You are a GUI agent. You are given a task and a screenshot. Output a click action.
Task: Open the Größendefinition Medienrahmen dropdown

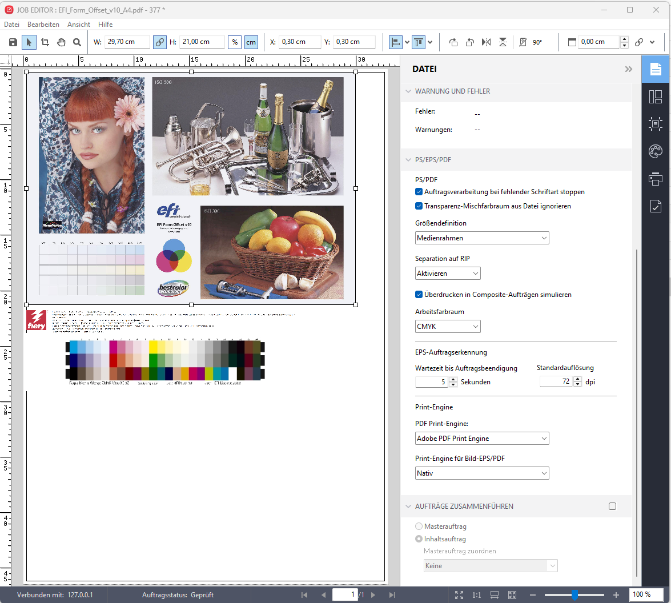coord(482,238)
